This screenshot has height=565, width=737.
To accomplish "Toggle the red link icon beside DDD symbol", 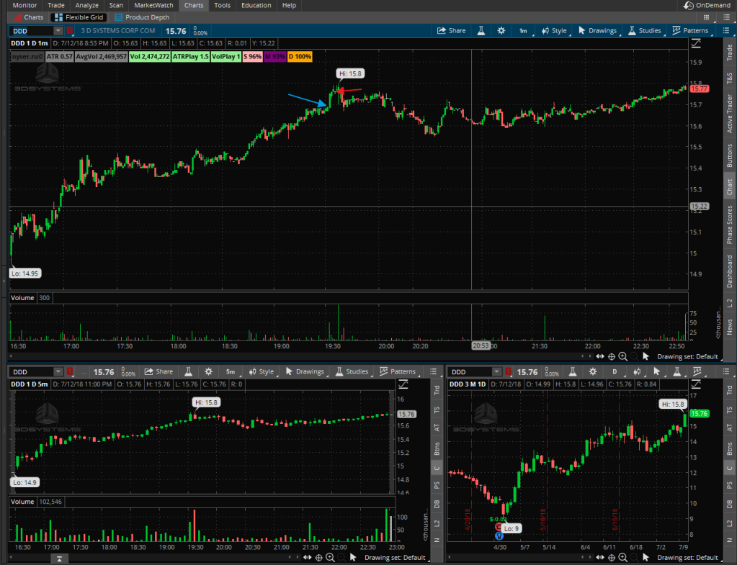I will click(70, 31).
